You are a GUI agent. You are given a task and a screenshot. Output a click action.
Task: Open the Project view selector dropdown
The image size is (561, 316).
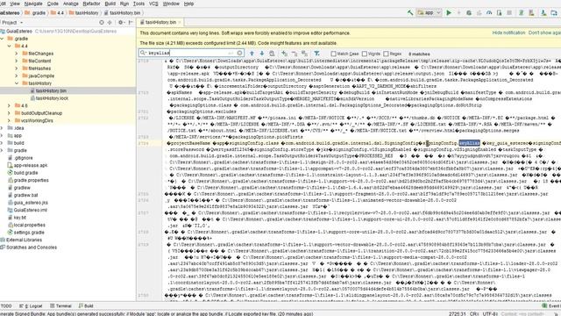[12, 22]
